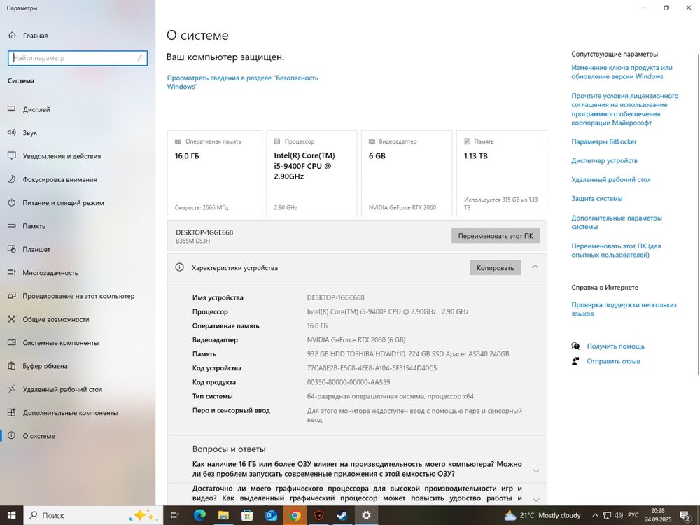Open Переименовать этот ПК (для опытных) link
This screenshot has width=700, height=525.
point(616,251)
